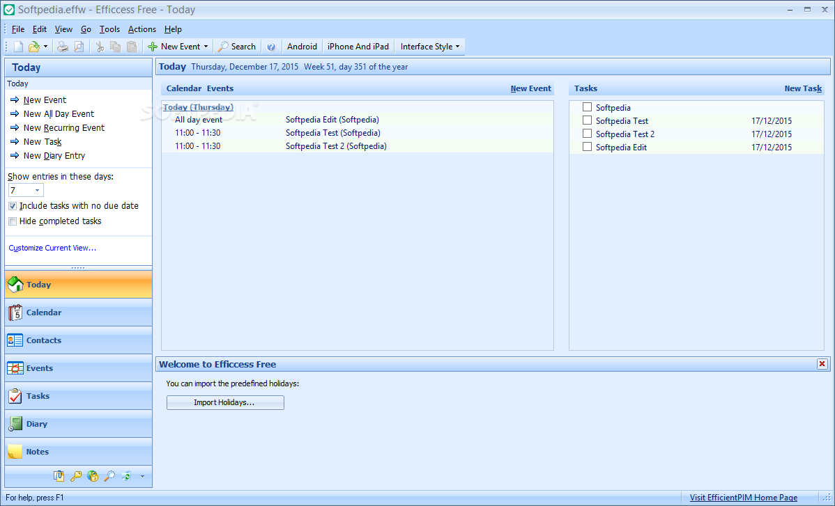Screen dimensions: 835x506
Task: Toggle Hide completed tasks checkbox
Action: (13, 221)
